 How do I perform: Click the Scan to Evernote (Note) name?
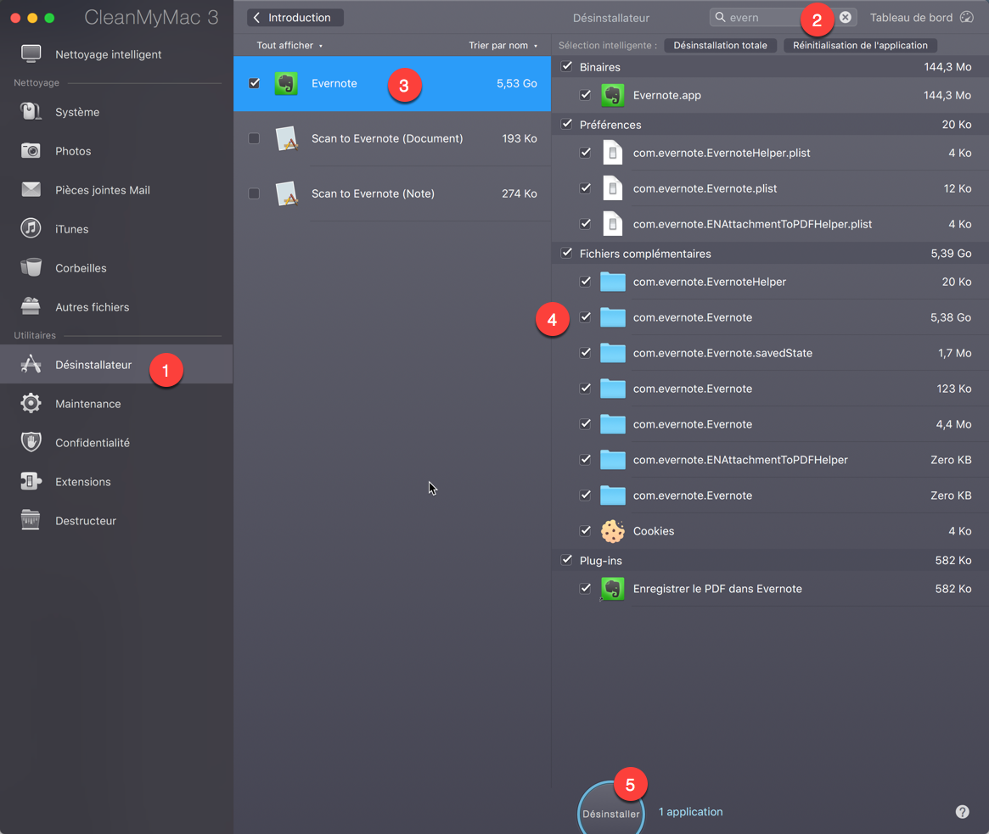[x=373, y=193]
